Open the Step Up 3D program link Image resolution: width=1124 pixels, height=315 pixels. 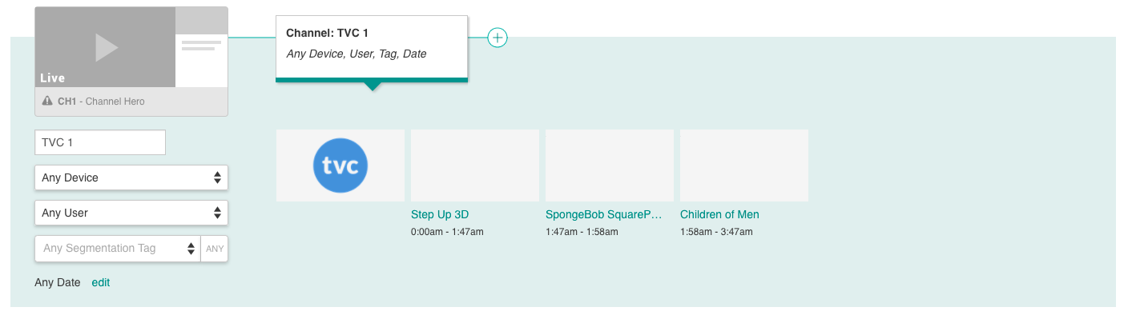(x=440, y=214)
